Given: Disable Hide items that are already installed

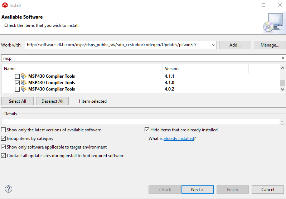Looking at the screenshot, I should click(147, 130).
